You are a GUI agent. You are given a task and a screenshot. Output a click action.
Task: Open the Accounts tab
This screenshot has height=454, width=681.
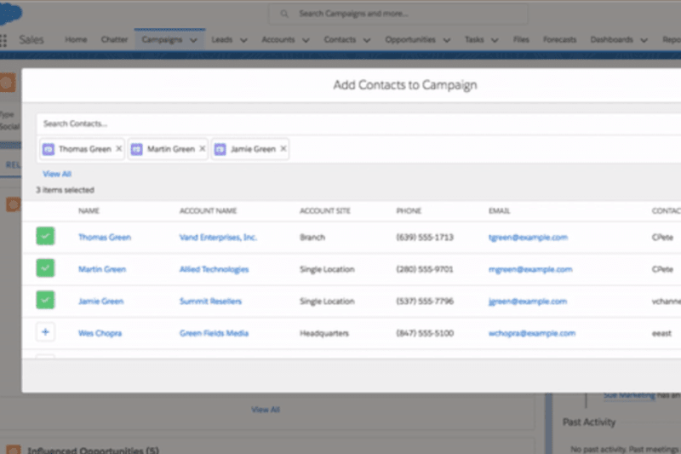278,39
